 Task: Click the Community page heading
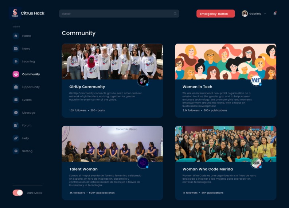pyautogui.click(x=78, y=33)
